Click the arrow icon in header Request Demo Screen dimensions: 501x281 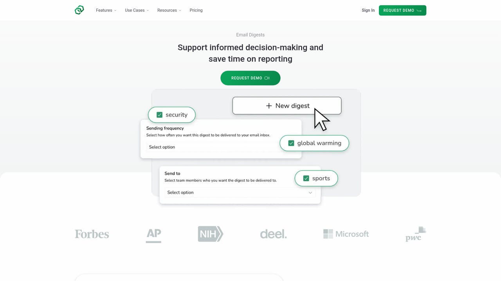(x=419, y=11)
